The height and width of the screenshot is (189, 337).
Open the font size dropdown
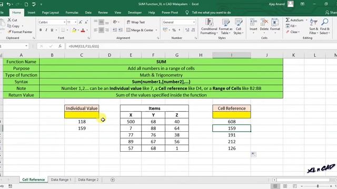click(x=75, y=22)
